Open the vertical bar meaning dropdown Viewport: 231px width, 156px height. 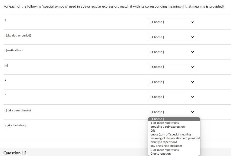[171, 52]
